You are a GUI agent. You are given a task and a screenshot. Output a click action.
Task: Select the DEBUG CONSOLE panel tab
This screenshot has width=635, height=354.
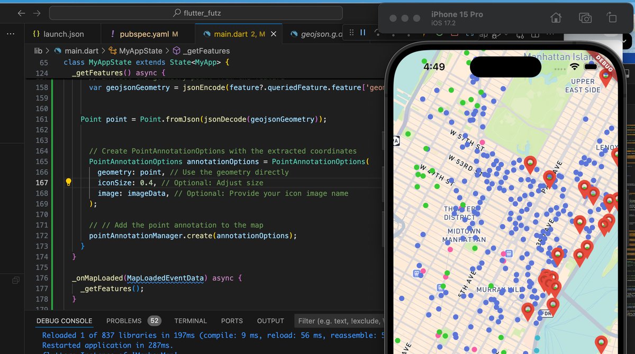pos(64,321)
